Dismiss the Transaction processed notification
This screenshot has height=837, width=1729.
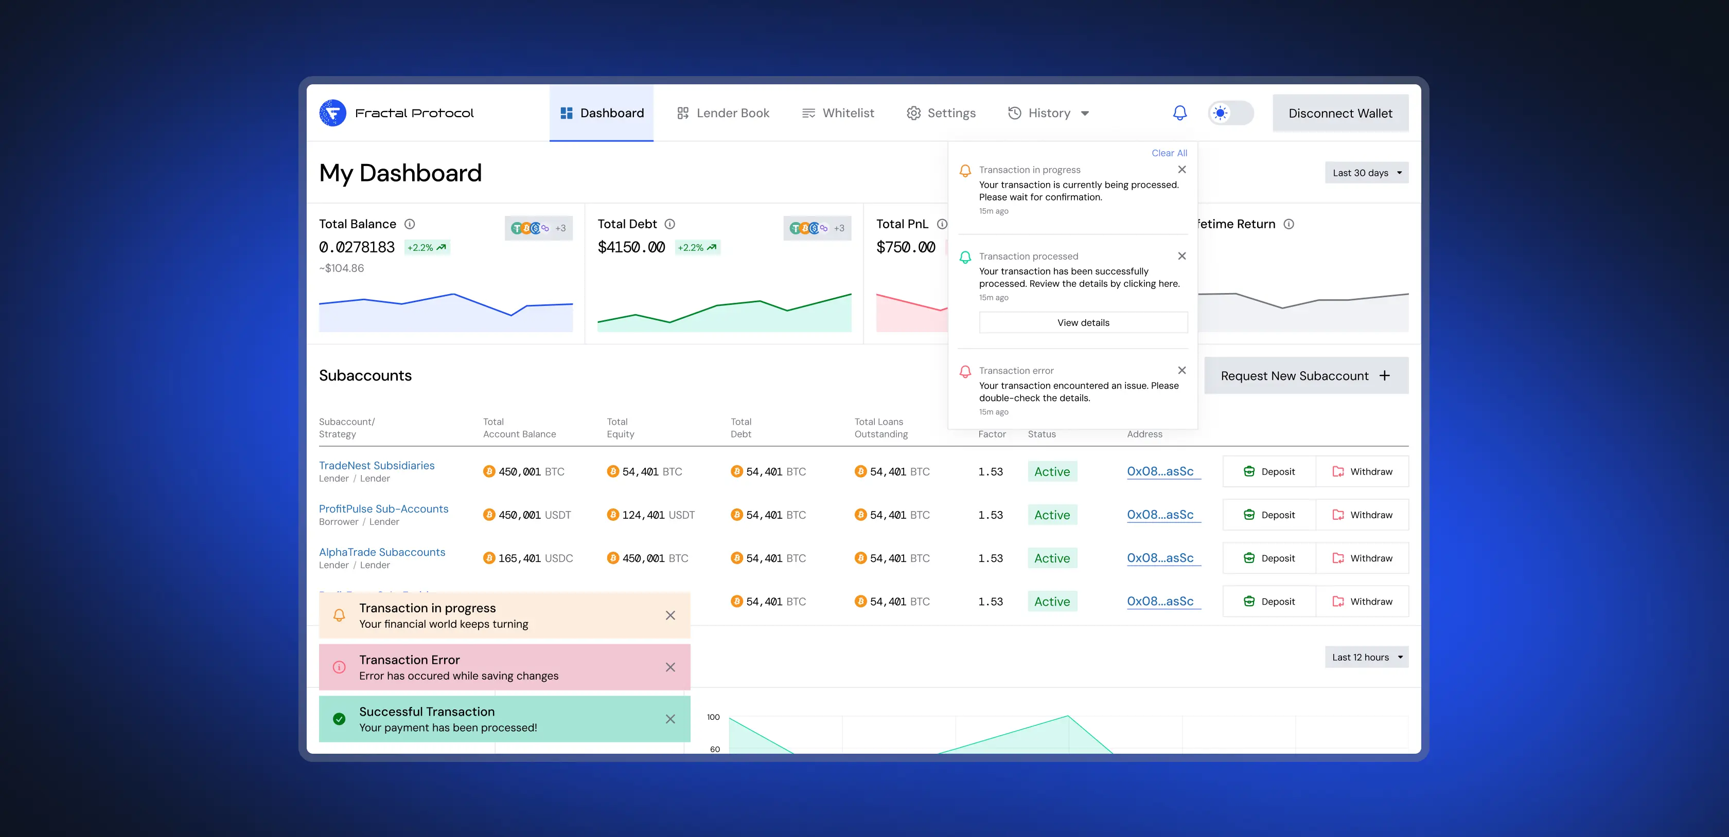coord(1181,256)
